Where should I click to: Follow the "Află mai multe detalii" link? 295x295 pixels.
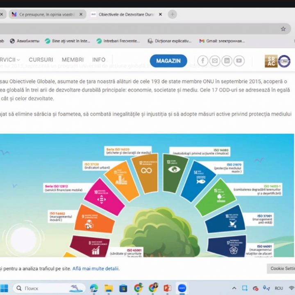point(96,268)
